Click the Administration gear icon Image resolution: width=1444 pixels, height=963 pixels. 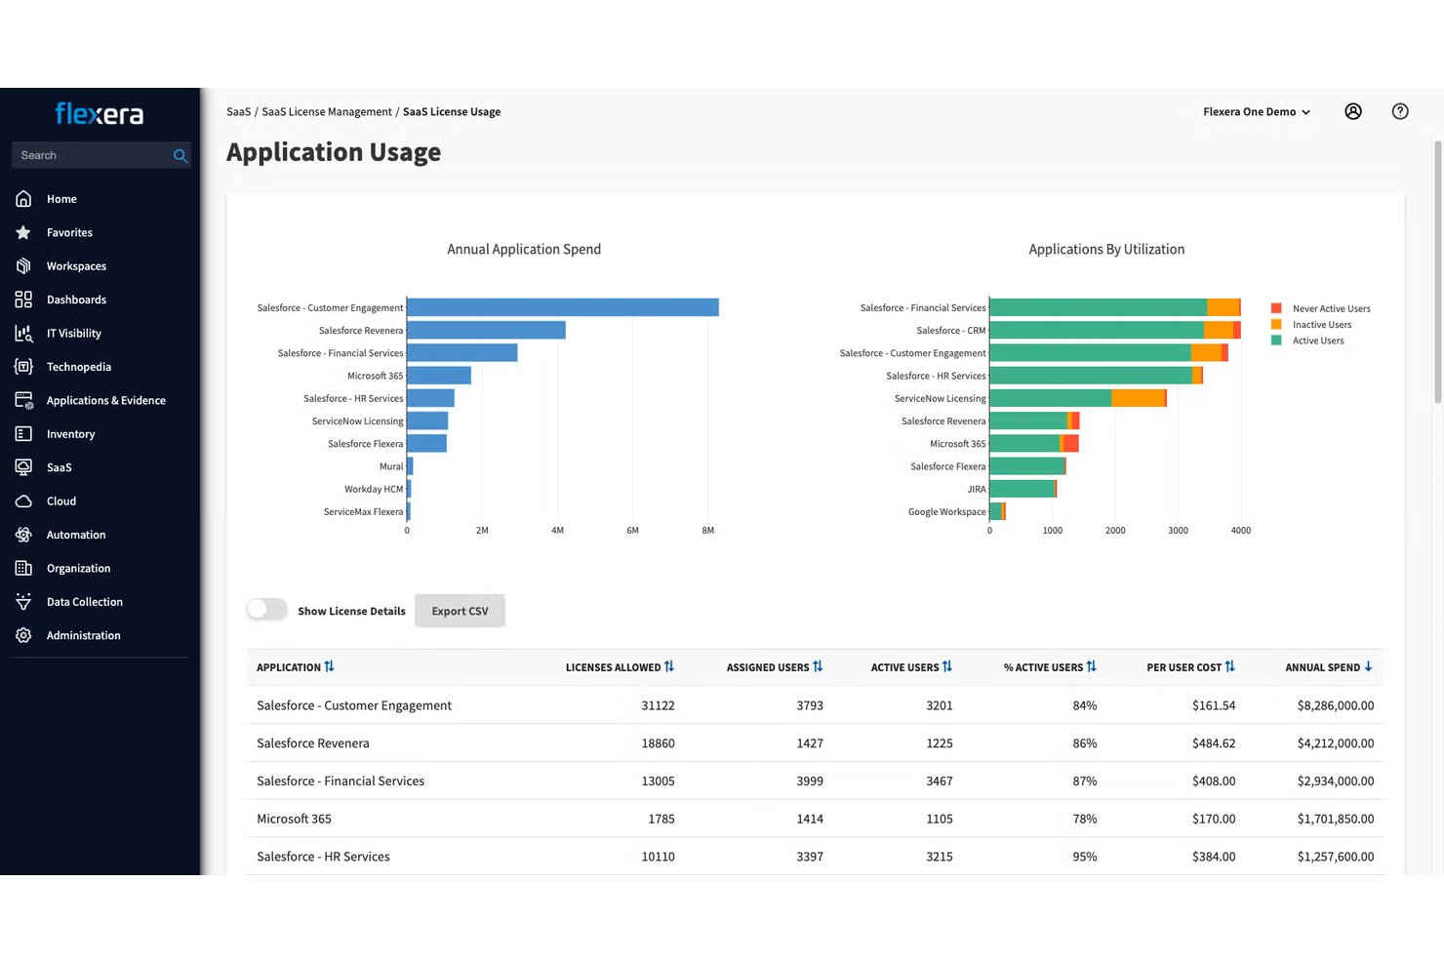pyautogui.click(x=23, y=635)
